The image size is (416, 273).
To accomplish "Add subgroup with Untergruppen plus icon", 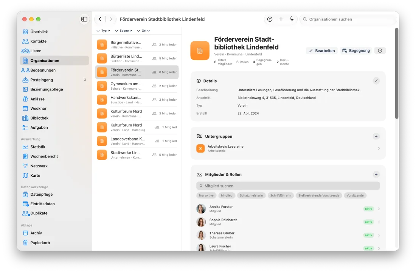I will (x=376, y=136).
